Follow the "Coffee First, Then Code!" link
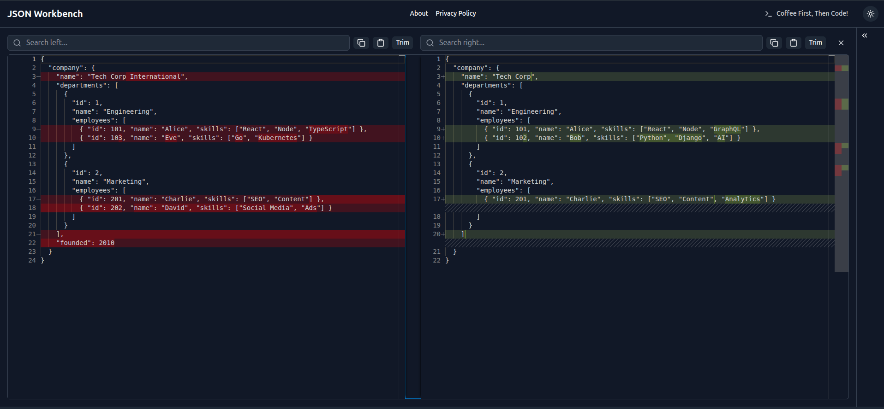 pyautogui.click(x=806, y=13)
